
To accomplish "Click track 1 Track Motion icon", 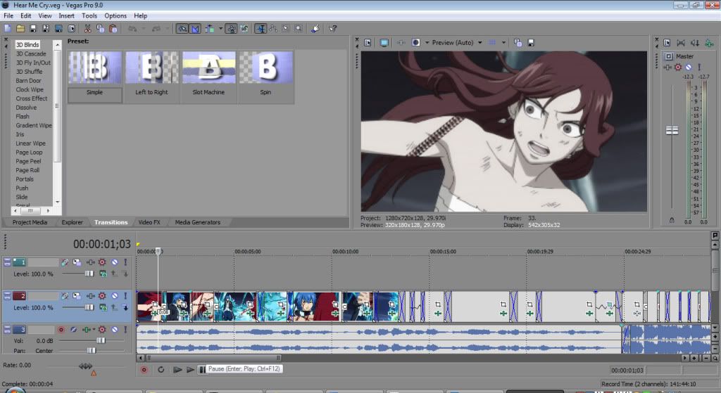I will (x=64, y=262).
